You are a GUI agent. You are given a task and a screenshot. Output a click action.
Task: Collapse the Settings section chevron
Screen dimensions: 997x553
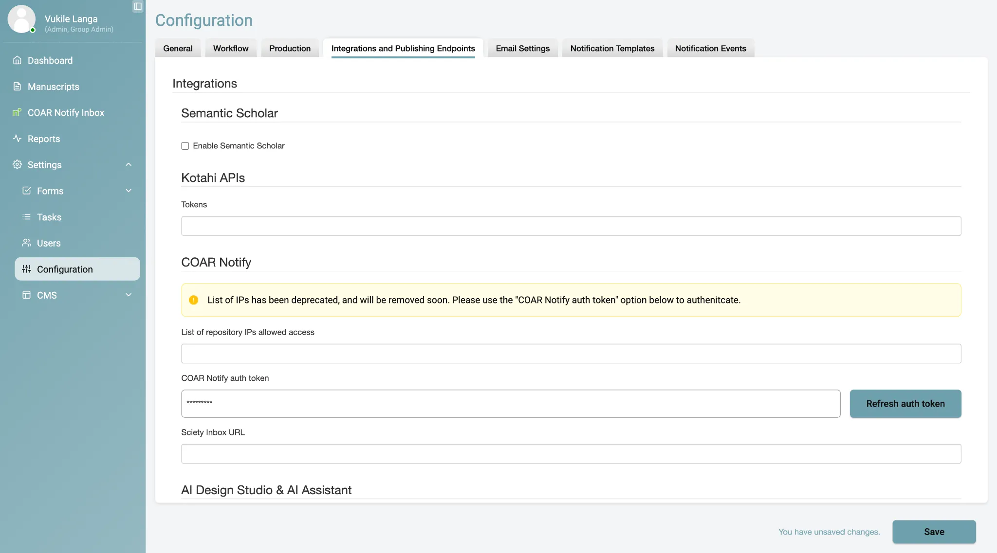(129, 164)
